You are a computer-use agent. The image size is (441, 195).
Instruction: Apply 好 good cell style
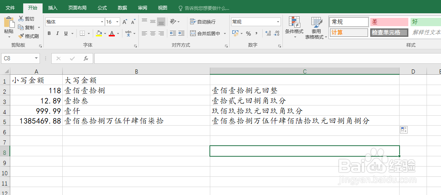(425, 22)
